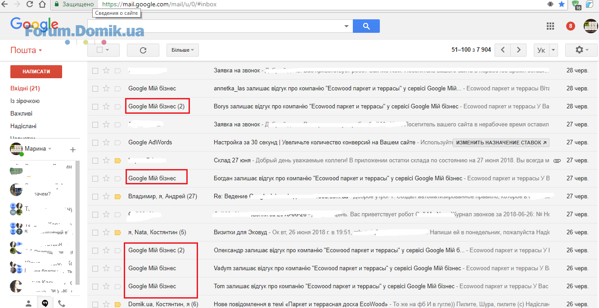The height and width of the screenshot is (308, 599).
Task: Reload the page with browser refresh icon
Action: click(x=30, y=4)
